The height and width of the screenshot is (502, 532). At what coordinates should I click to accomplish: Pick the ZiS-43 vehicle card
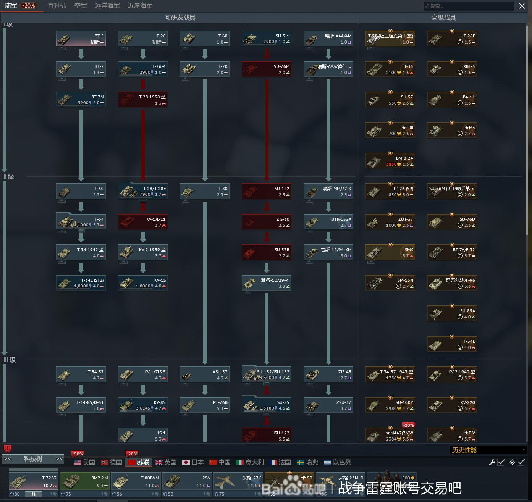point(328,374)
